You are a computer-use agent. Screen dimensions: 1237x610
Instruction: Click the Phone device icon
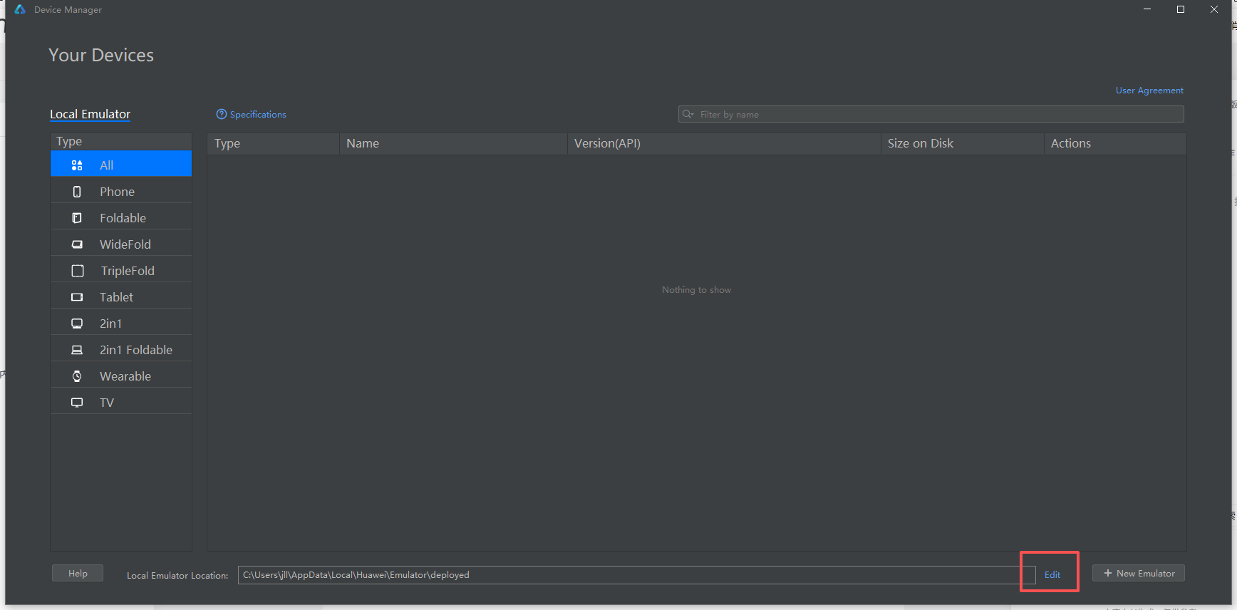click(x=77, y=192)
